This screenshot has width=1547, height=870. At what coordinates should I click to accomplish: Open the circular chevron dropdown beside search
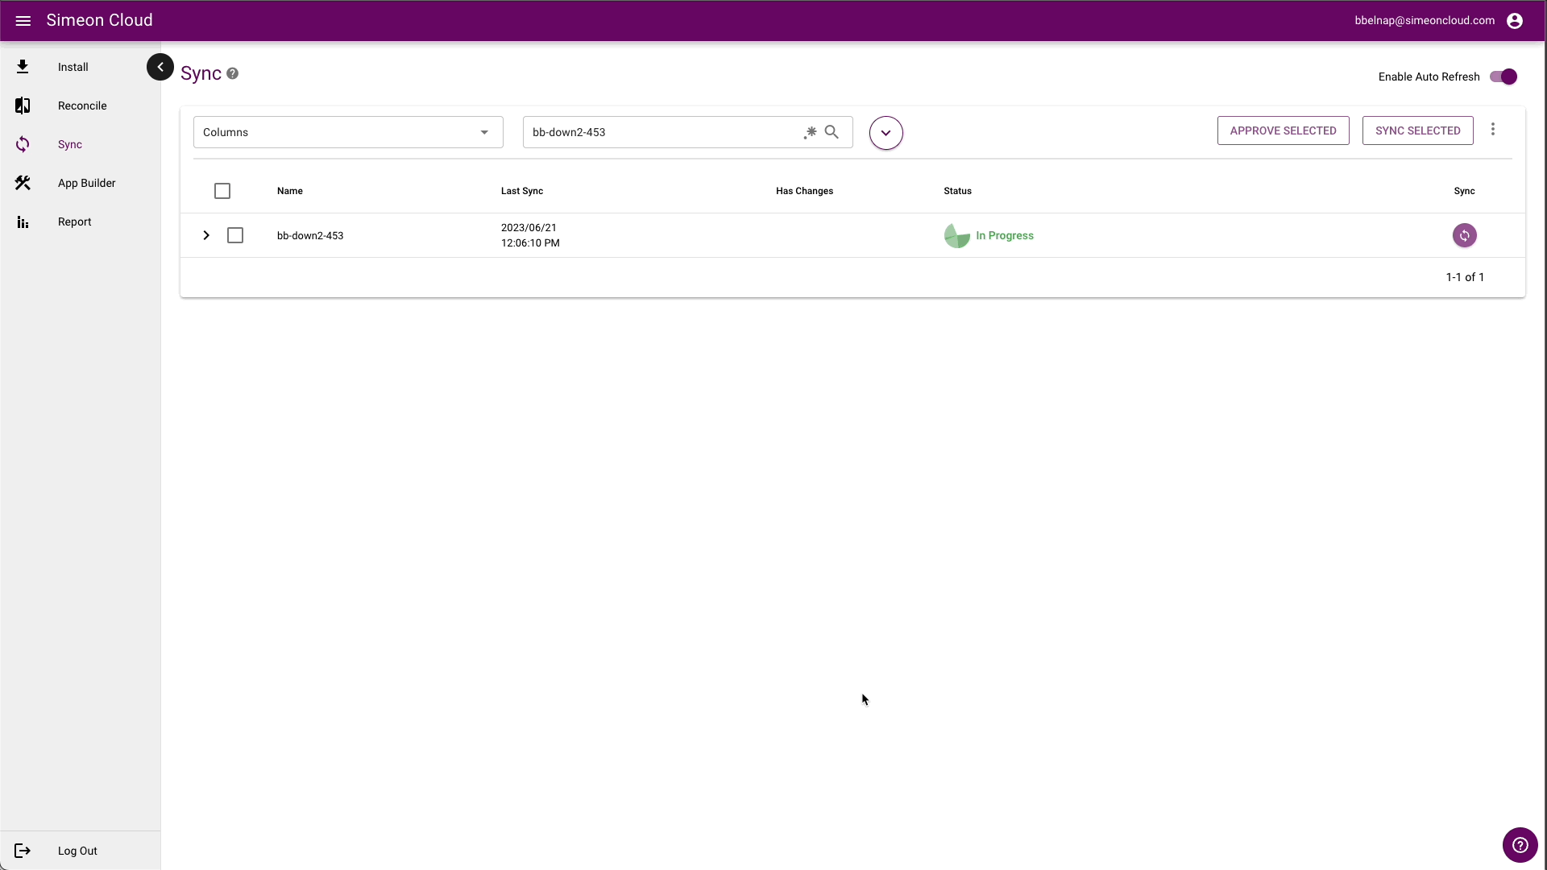click(x=886, y=133)
